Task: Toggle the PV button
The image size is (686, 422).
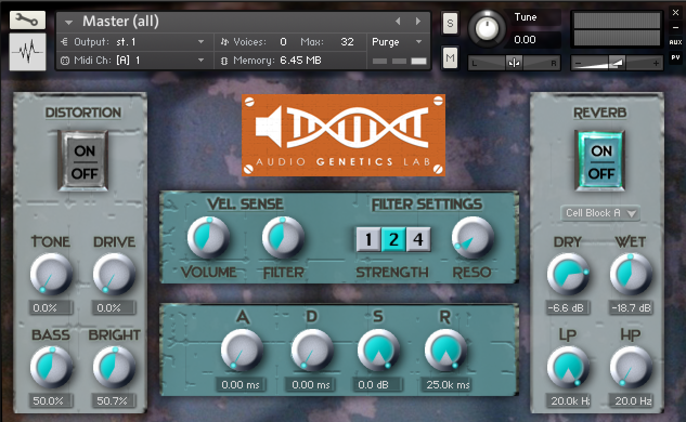Action: [675, 57]
